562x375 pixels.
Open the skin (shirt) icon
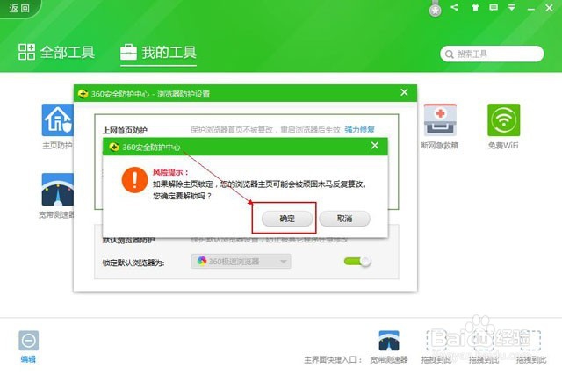pyautogui.click(x=475, y=8)
